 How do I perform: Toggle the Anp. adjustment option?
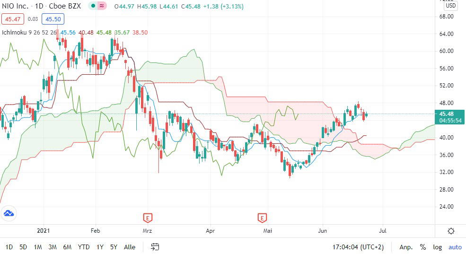[405, 247]
